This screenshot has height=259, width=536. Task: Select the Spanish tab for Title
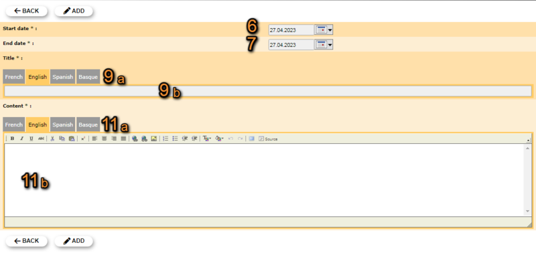tap(63, 77)
